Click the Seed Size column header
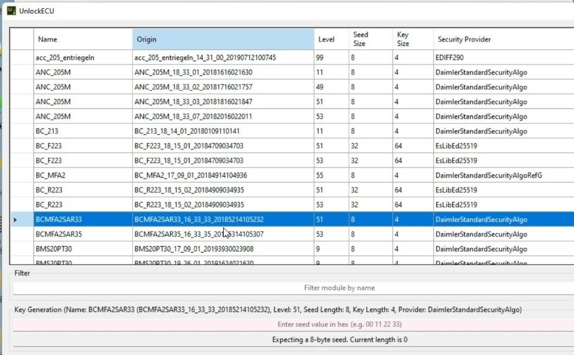Screen dimensions: 574x355 point(370,40)
